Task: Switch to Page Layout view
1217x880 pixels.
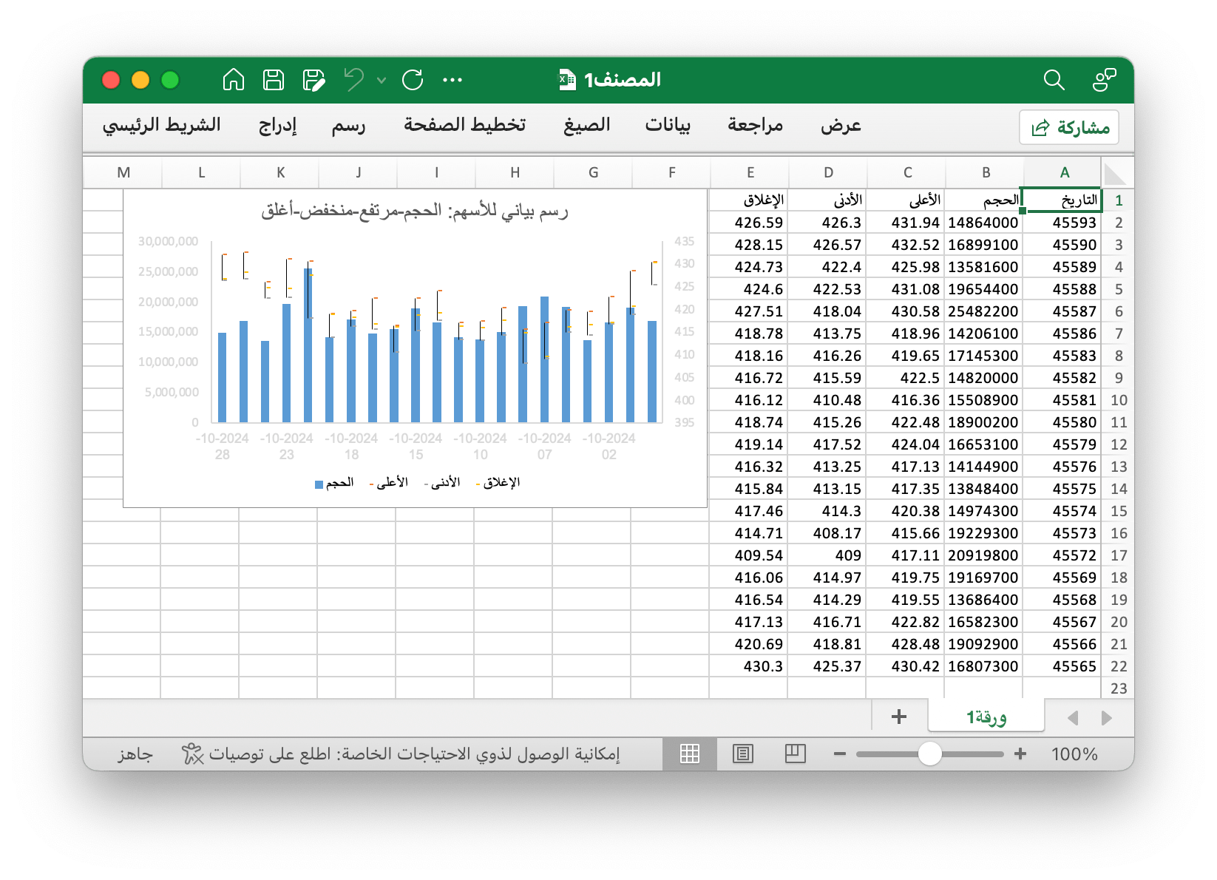Action: 742,754
